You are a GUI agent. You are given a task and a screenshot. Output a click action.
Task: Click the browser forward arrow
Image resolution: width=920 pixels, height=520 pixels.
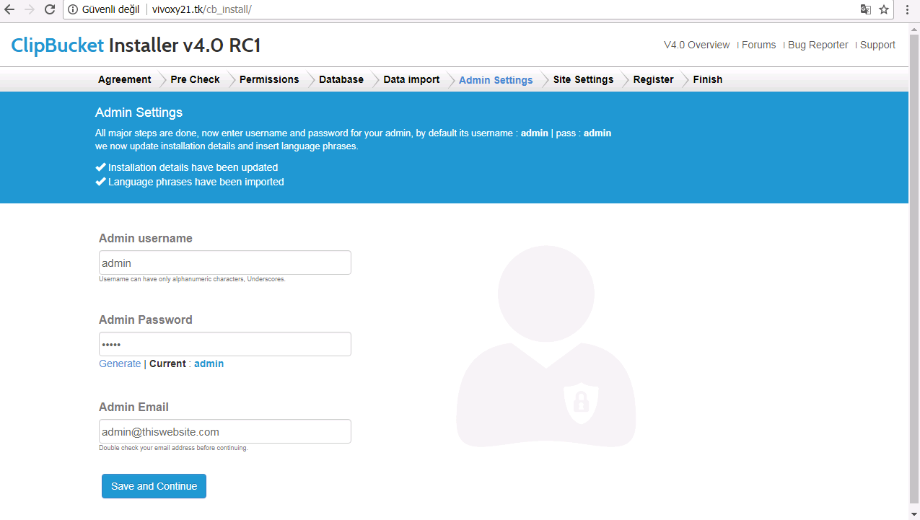(30, 9)
